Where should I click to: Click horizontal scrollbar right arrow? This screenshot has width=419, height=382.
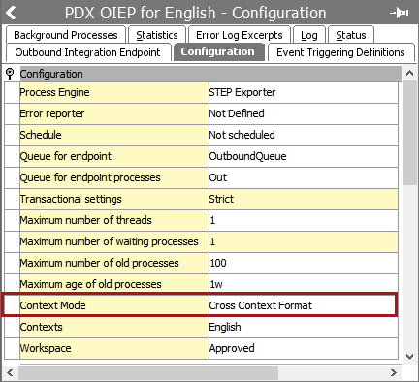(394, 372)
